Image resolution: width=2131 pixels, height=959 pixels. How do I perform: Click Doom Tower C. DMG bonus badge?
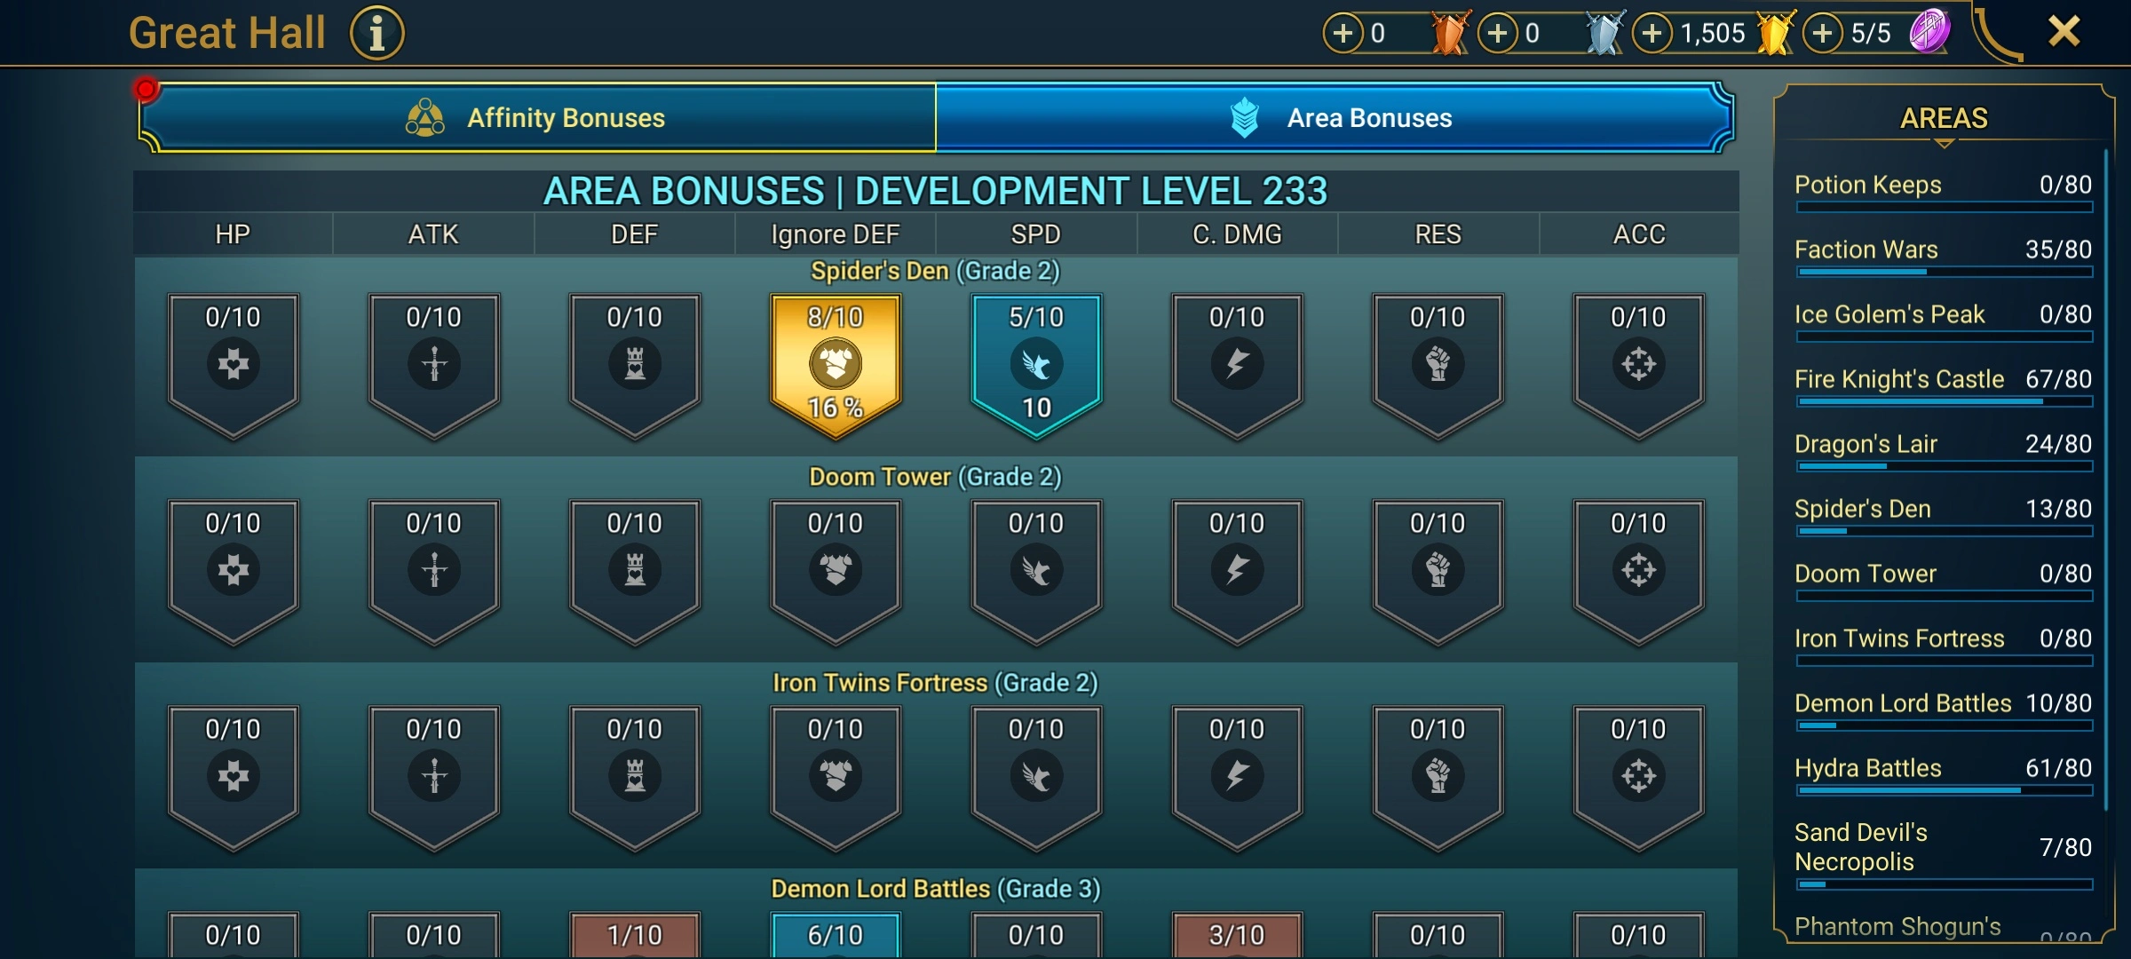coord(1237,571)
